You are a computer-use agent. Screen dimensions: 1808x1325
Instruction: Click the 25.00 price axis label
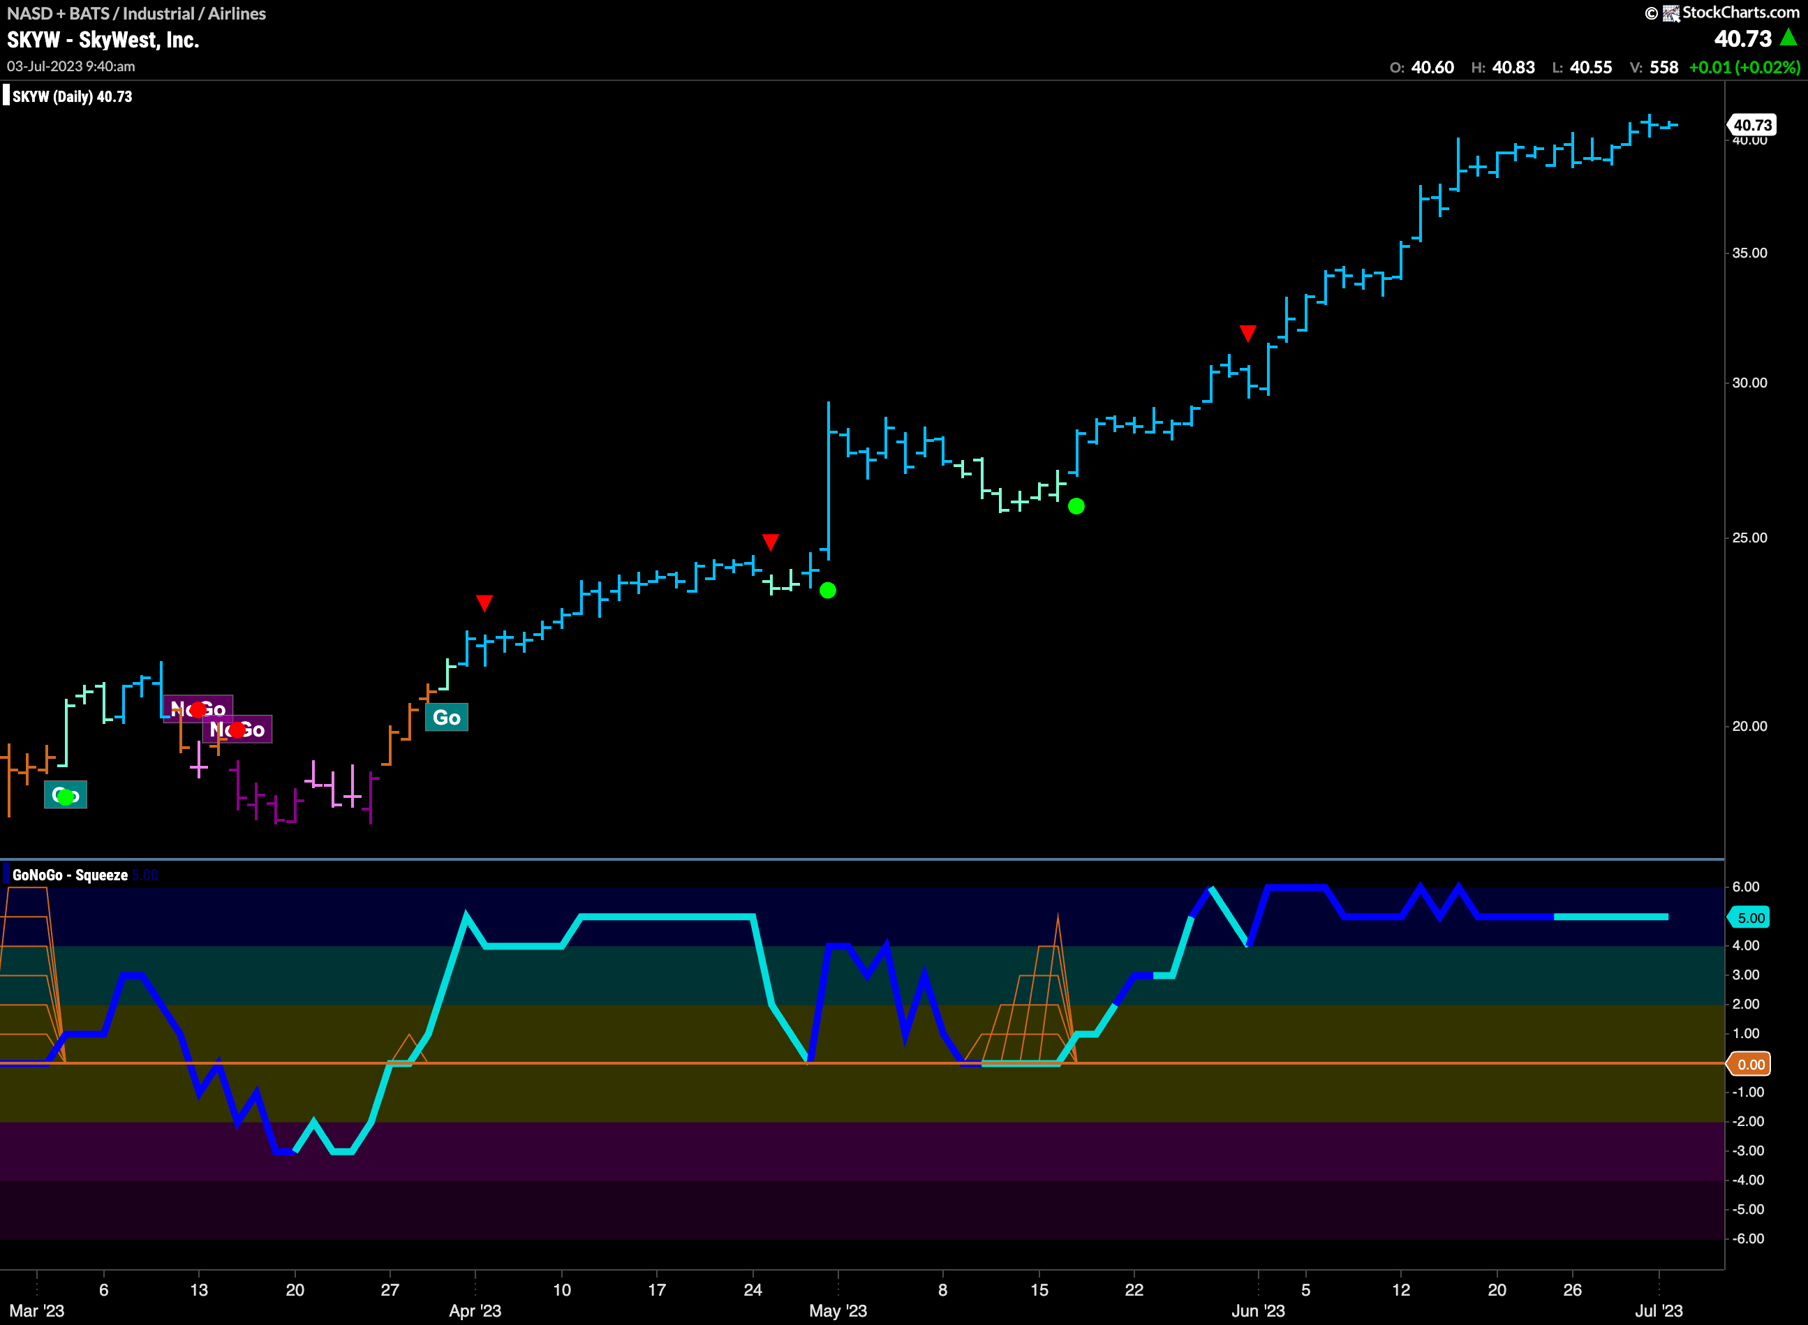tap(1749, 538)
